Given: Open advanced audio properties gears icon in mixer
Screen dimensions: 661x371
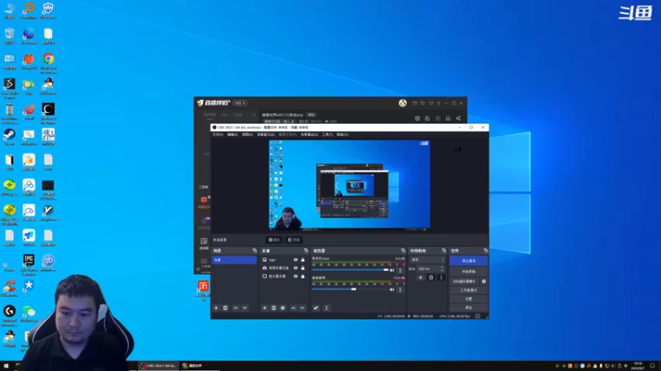Looking at the screenshot, I should (x=316, y=308).
